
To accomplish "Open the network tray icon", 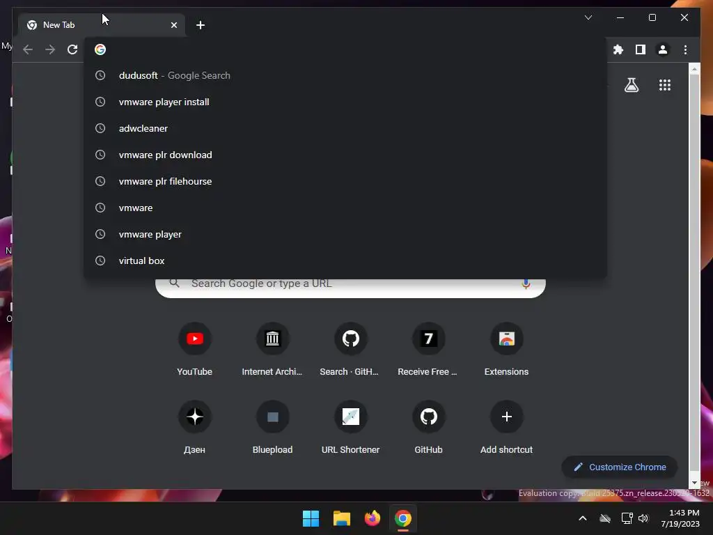I will pos(627,518).
